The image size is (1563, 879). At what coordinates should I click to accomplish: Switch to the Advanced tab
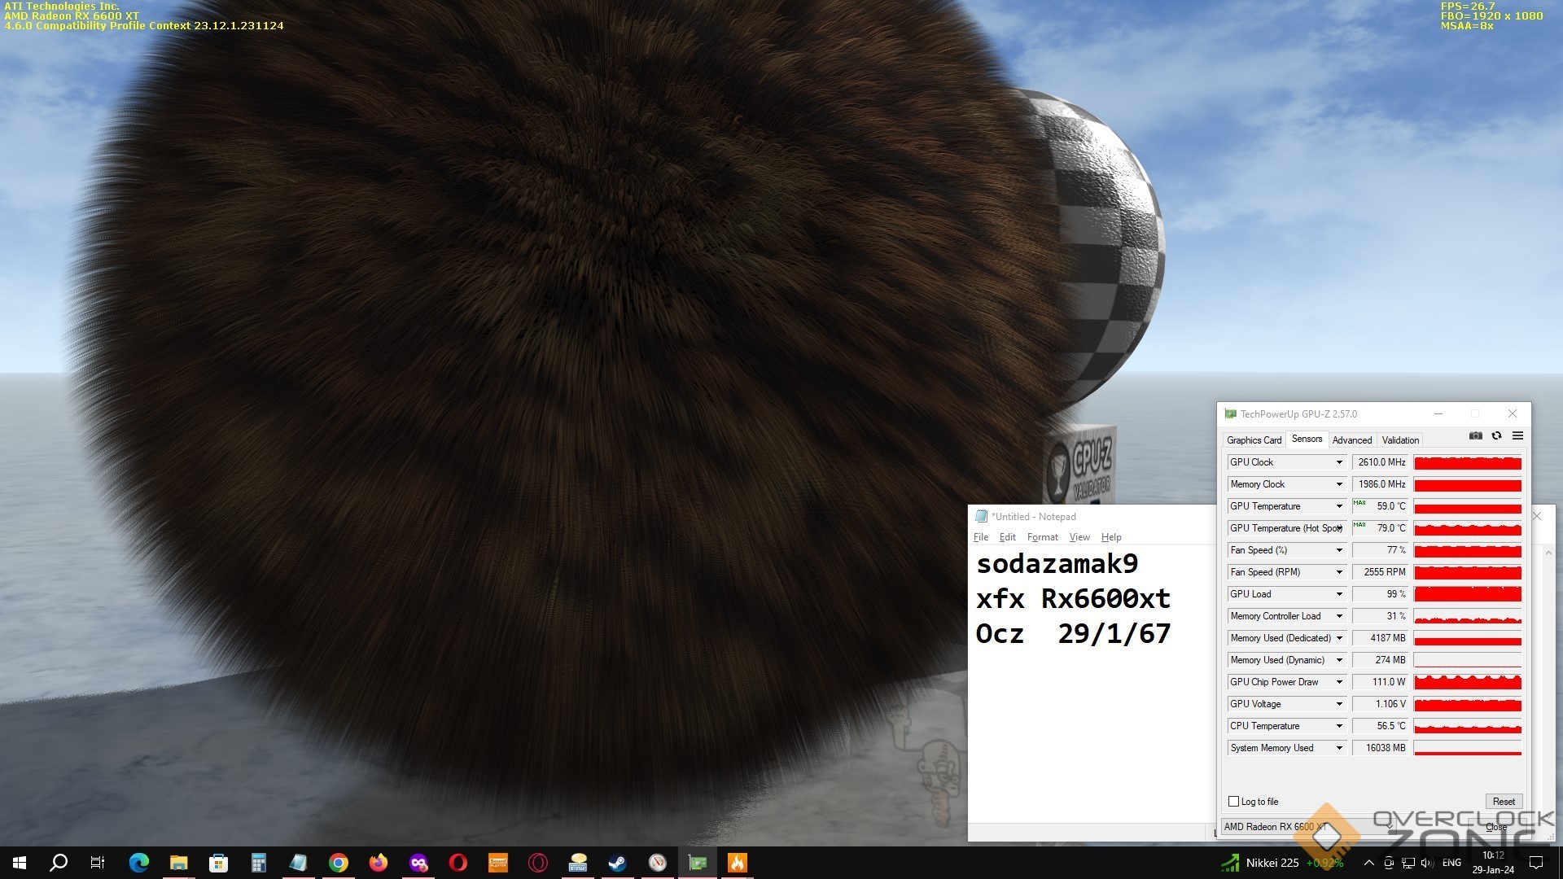click(x=1351, y=440)
